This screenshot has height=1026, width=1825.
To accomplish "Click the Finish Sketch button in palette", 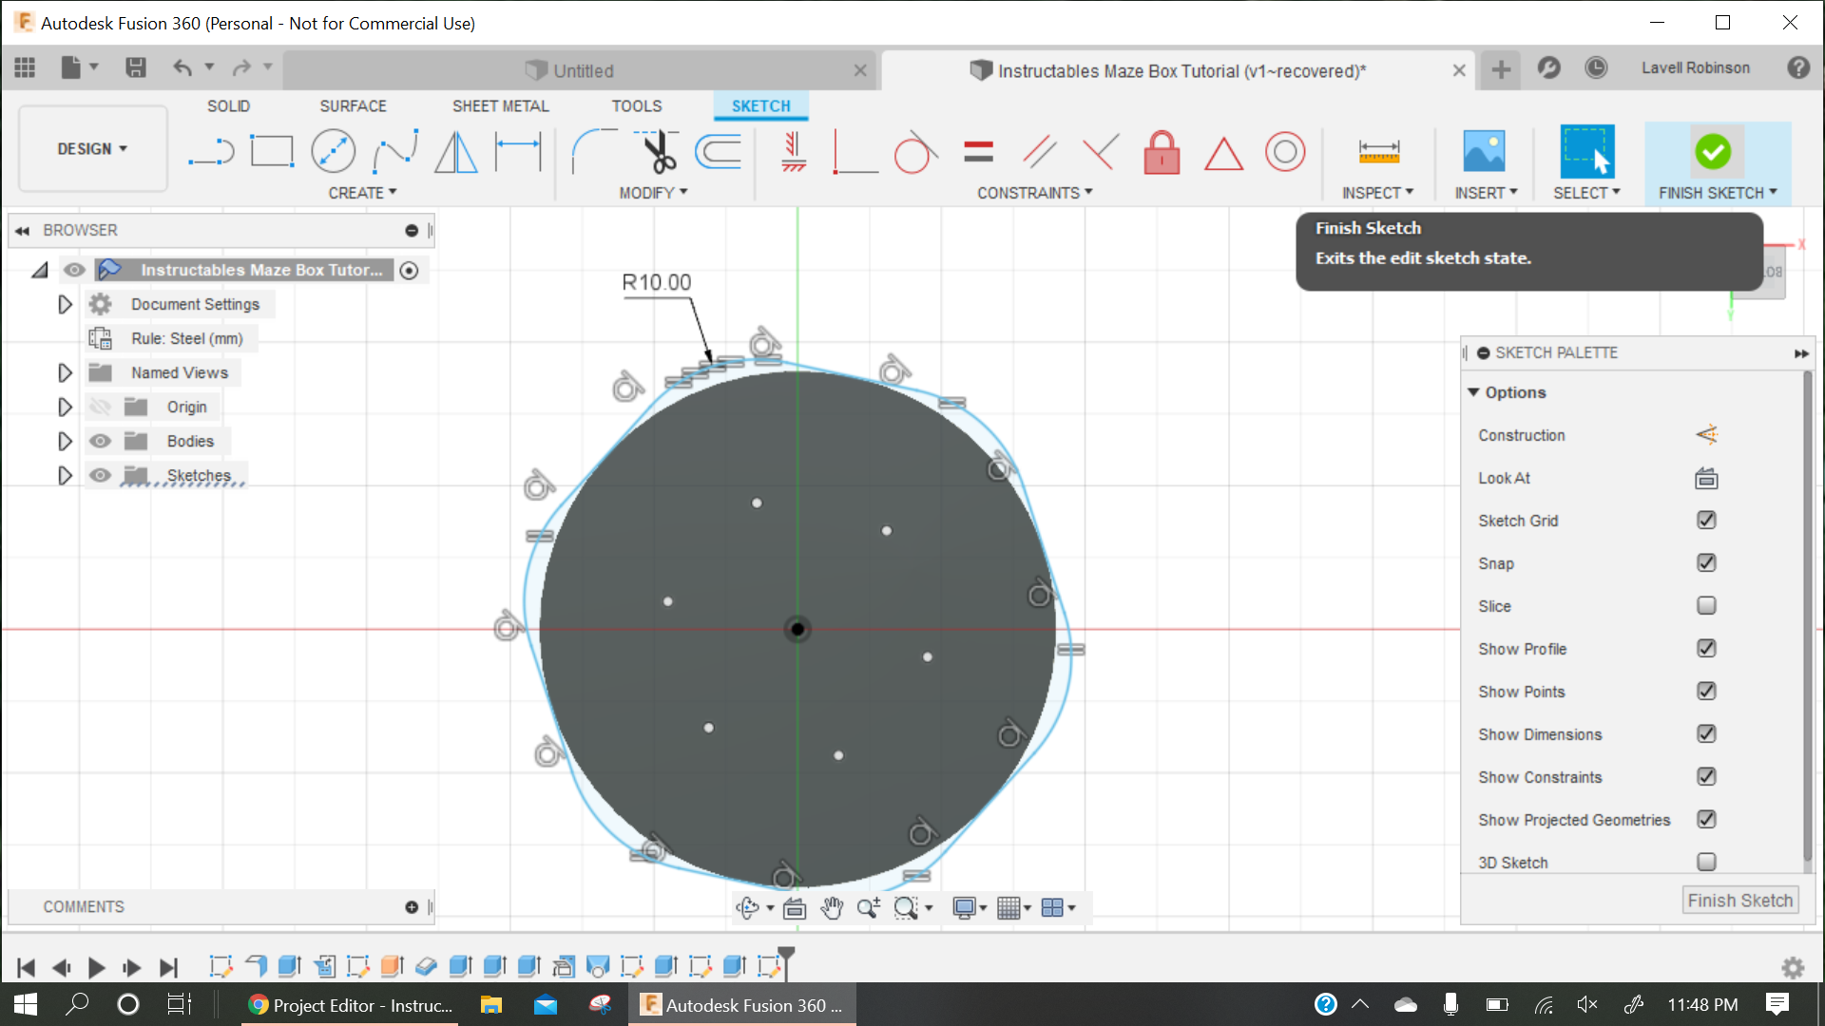I will coord(1739,901).
